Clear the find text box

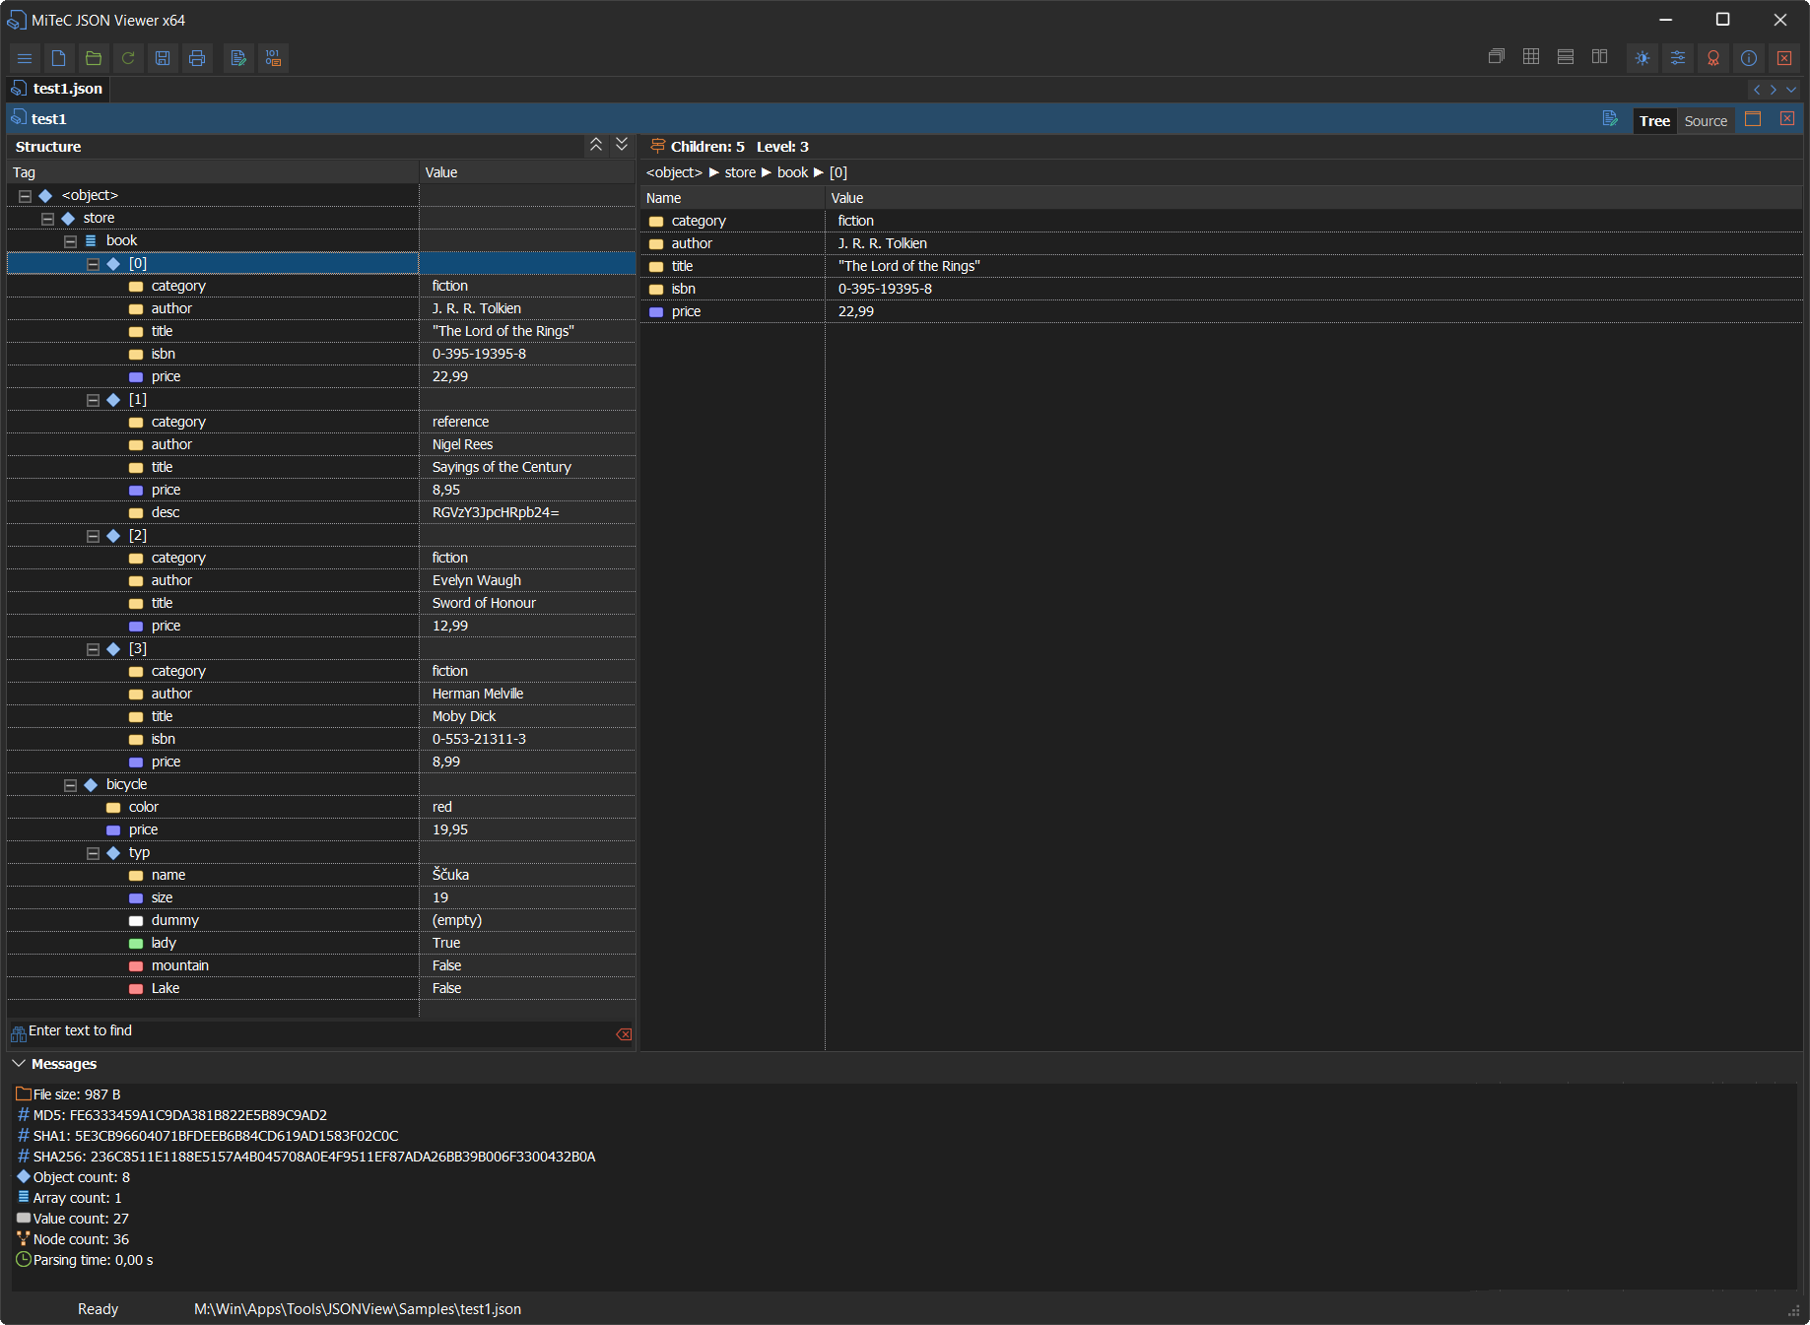624,1033
